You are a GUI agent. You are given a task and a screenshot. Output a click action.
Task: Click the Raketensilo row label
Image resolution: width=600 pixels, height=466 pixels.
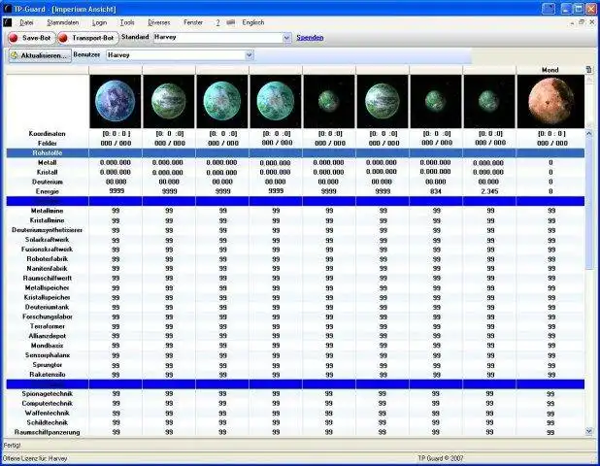pos(47,375)
